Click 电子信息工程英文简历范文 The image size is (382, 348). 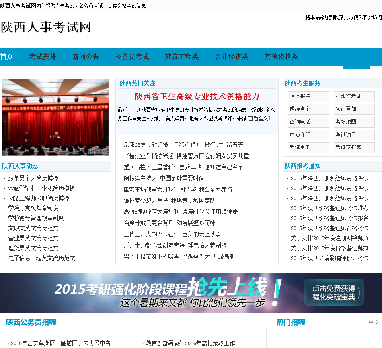tap(41, 258)
